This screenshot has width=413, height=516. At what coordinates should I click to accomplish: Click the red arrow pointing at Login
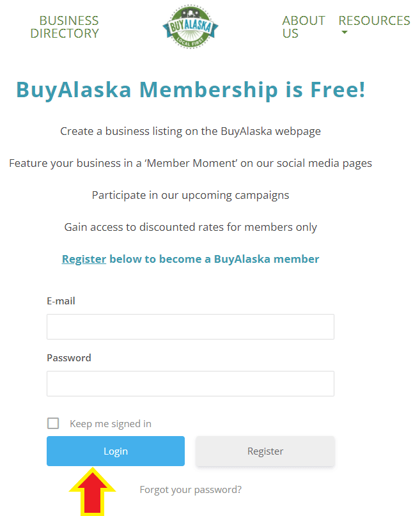click(93, 492)
